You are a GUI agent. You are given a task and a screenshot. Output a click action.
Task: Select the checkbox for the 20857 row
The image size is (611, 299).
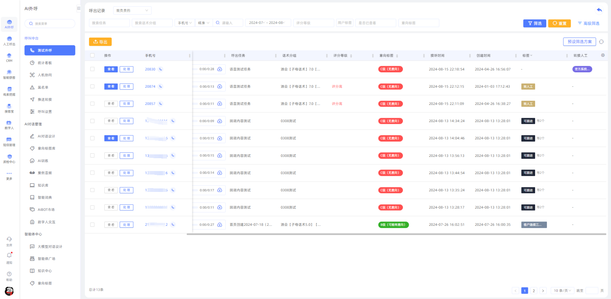(92, 104)
